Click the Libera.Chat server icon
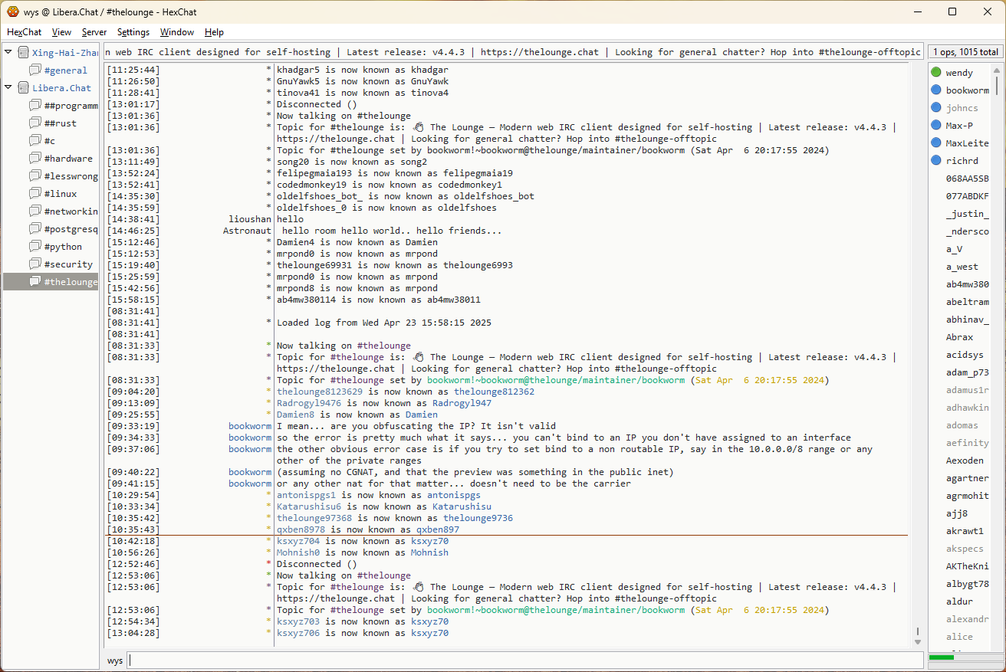 (23, 88)
